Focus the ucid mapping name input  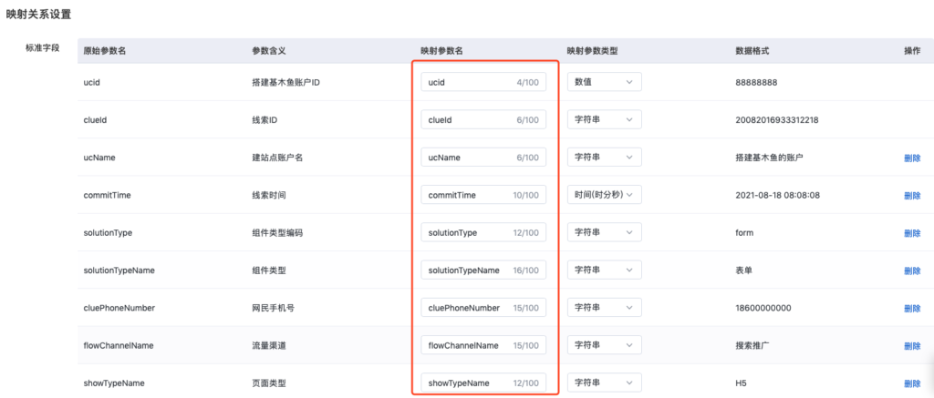coord(465,82)
